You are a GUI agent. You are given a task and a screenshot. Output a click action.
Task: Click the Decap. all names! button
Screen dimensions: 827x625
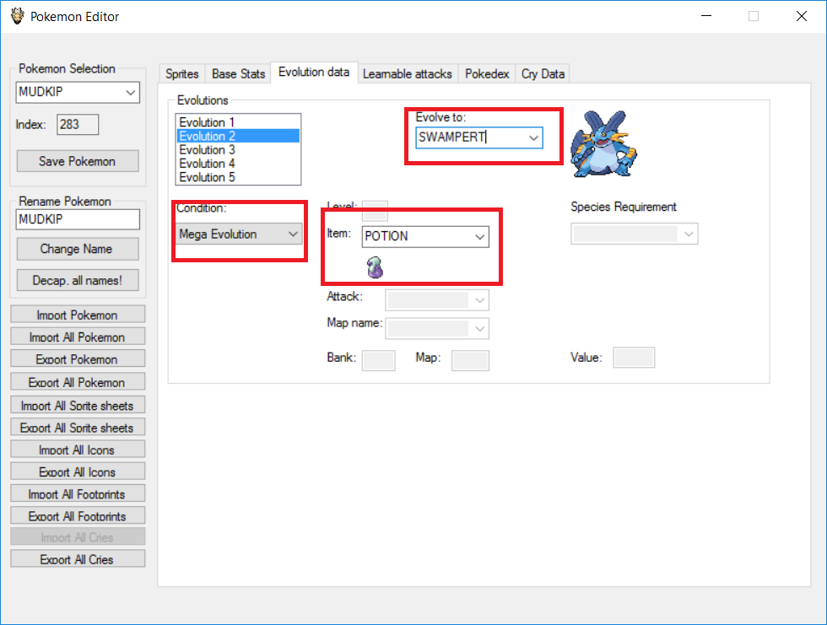[x=78, y=280]
